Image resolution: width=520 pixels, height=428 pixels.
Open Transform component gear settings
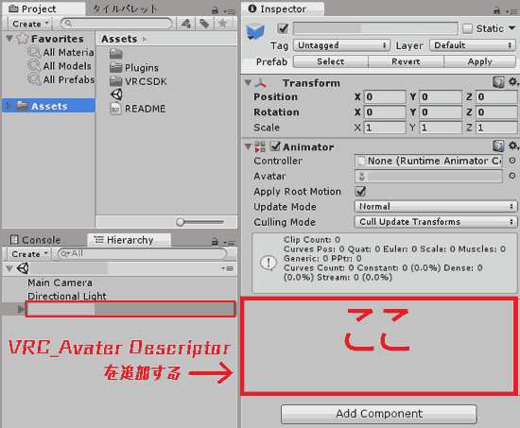click(513, 82)
